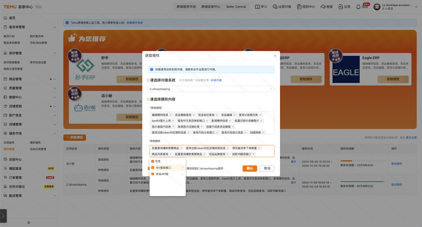Click 获取授权 under Eagle ERP card
Screen dimensions: 422x227
393,79
